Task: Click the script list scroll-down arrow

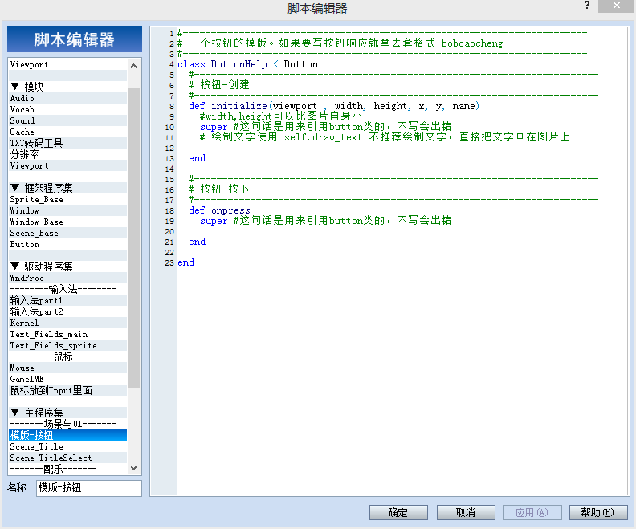Action: click(x=133, y=468)
